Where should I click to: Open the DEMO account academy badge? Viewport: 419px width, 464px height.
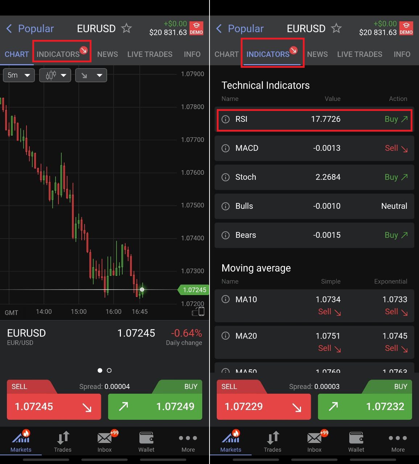196,28
